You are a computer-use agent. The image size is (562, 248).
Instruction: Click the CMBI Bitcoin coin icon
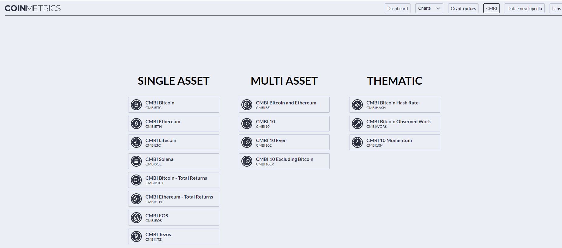click(136, 105)
